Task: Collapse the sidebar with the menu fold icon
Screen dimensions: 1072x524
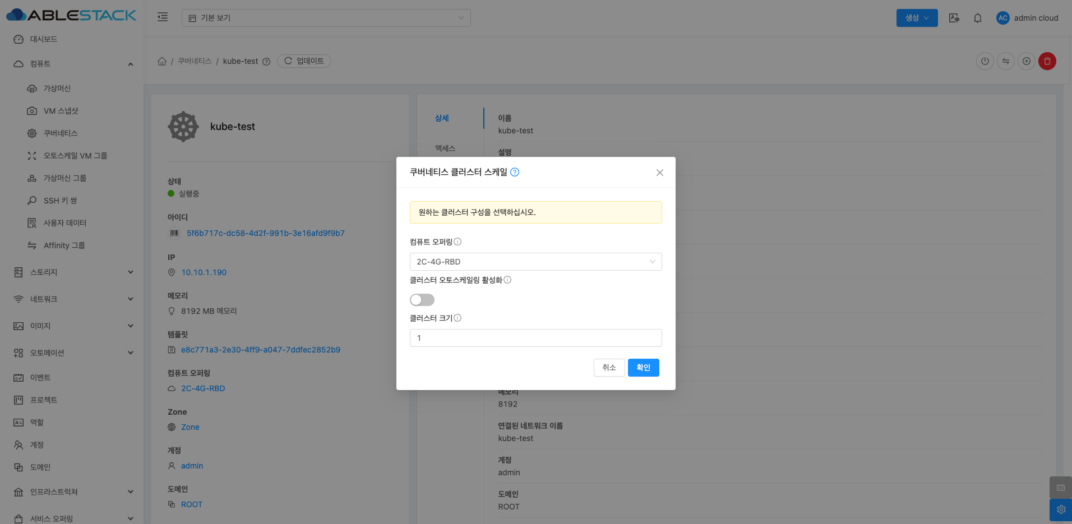Action: coord(163,17)
